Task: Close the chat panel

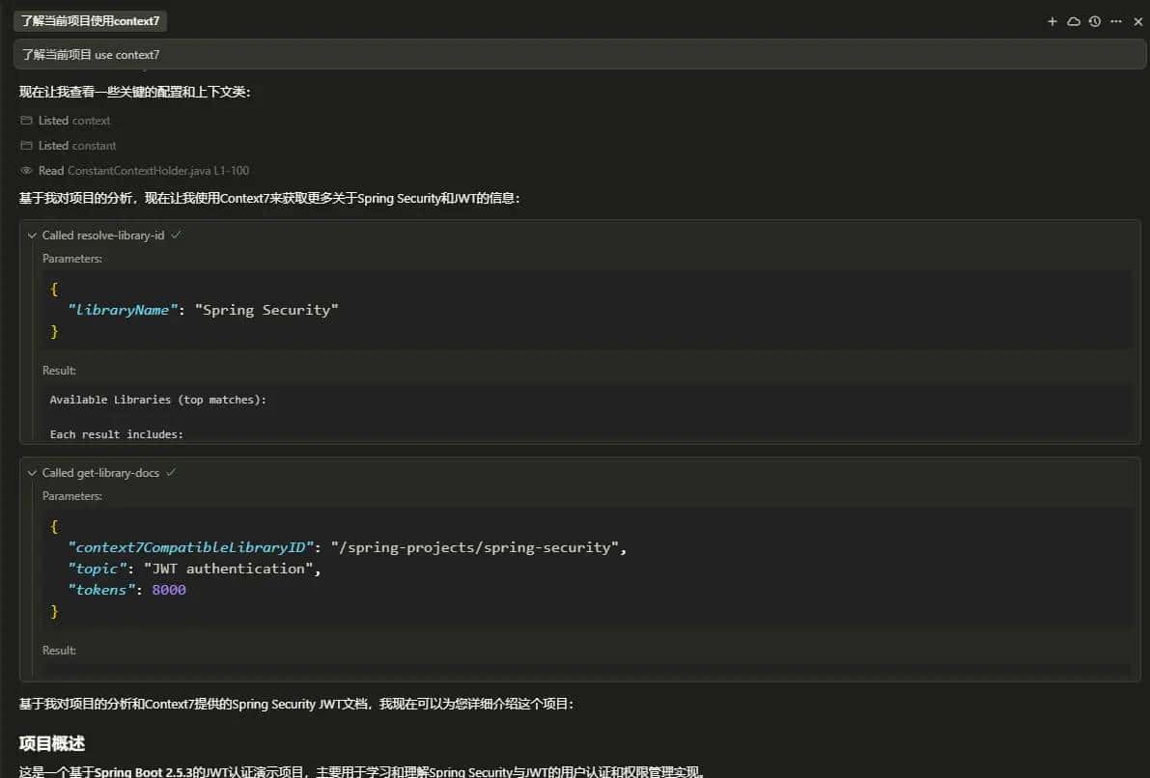Action: pyautogui.click(x=1137, y=21)
